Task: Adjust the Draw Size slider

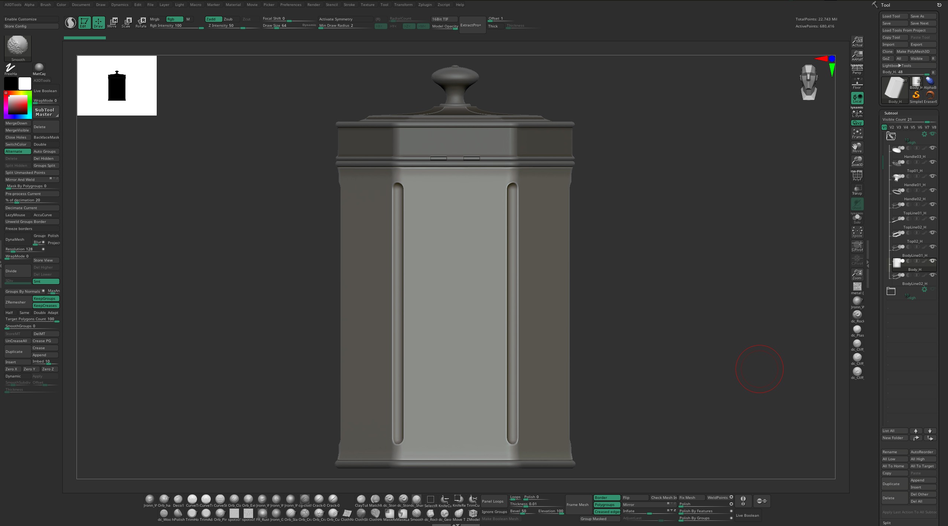Action: (289, 26)
